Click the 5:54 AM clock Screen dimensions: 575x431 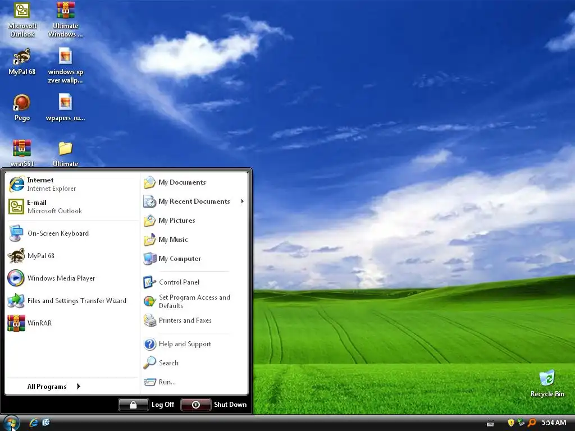tap(554, 423)
